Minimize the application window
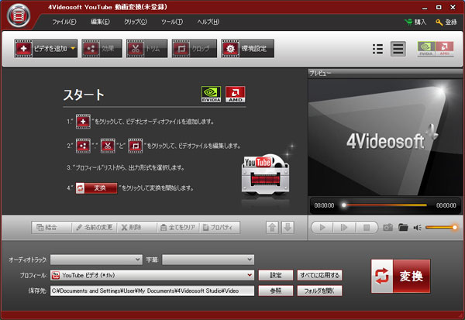The image size is (465, 320). tap(425, 8)
